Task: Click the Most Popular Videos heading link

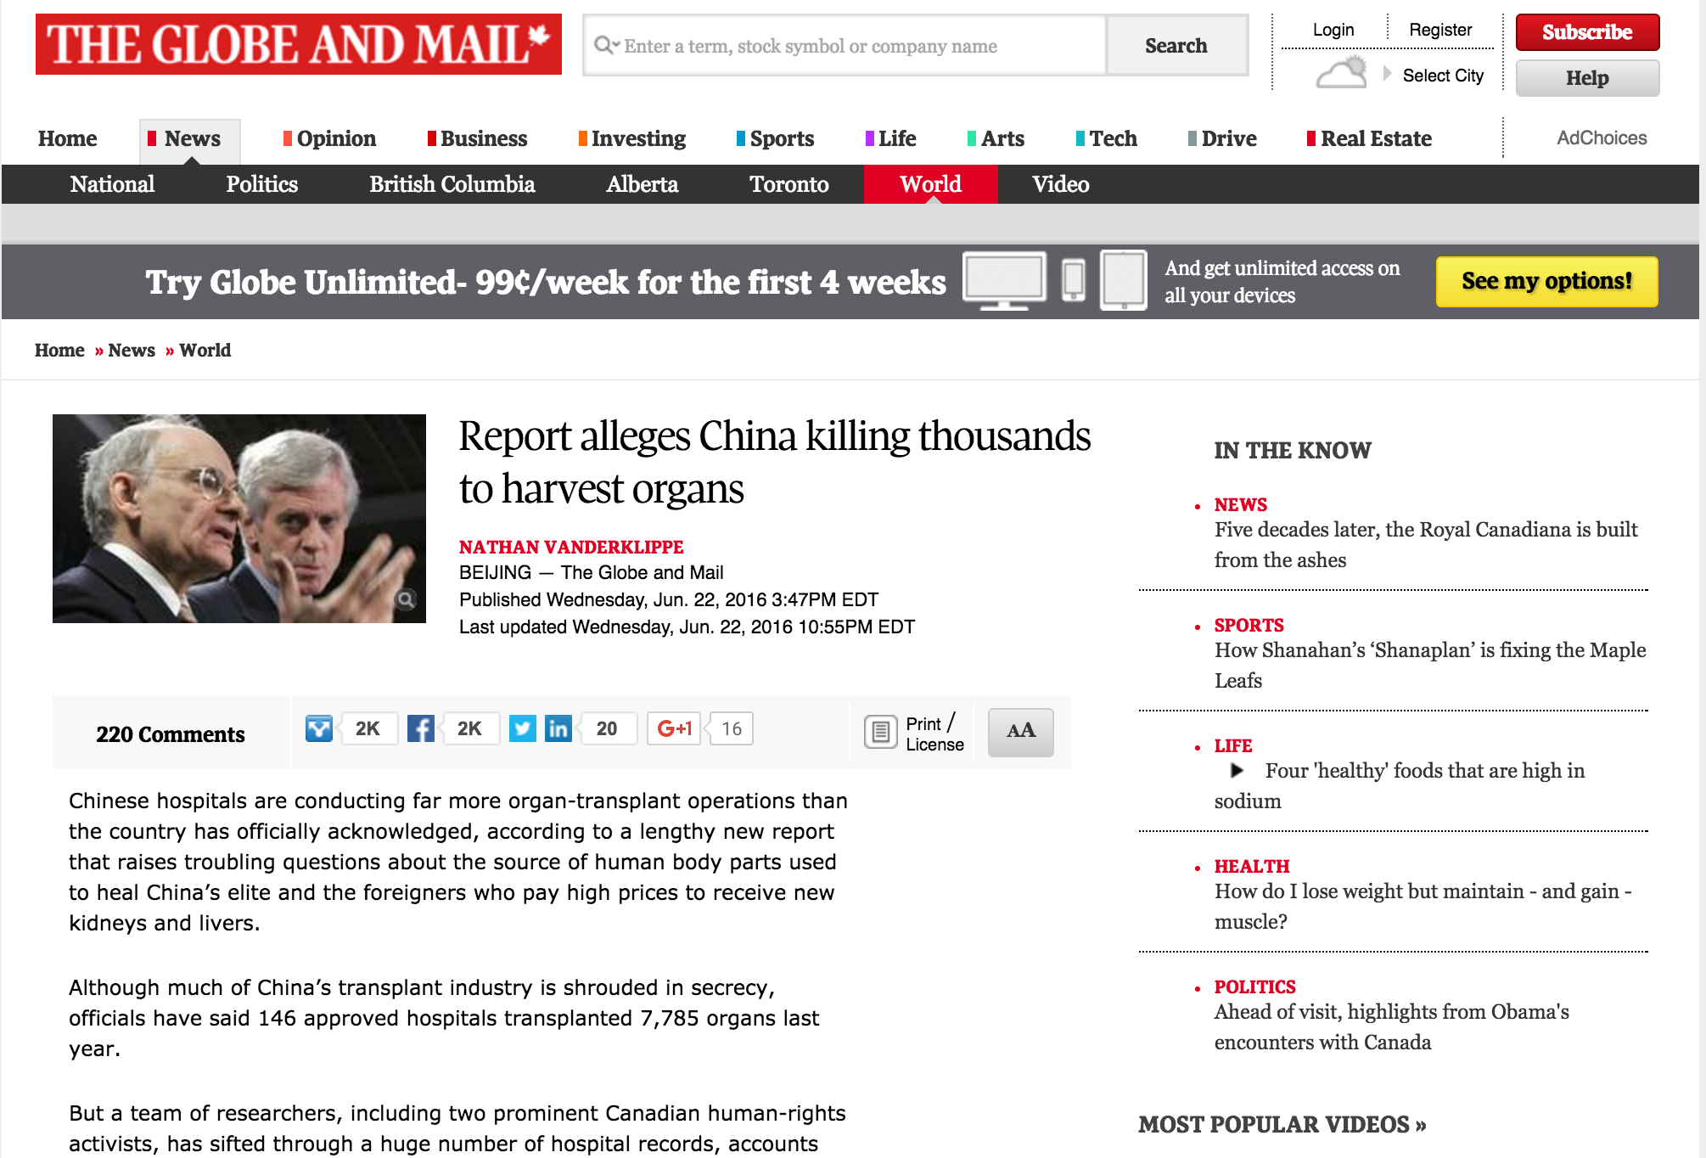Action: coord(1282,1124)
